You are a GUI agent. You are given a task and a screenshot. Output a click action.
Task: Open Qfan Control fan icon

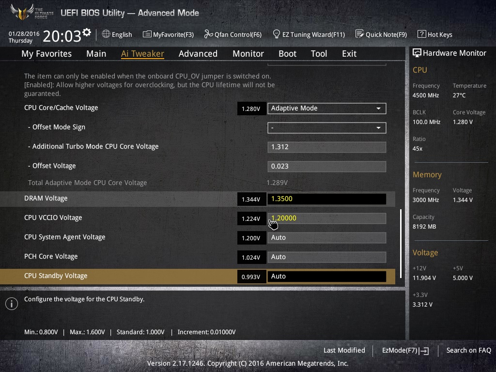(208, 34)
